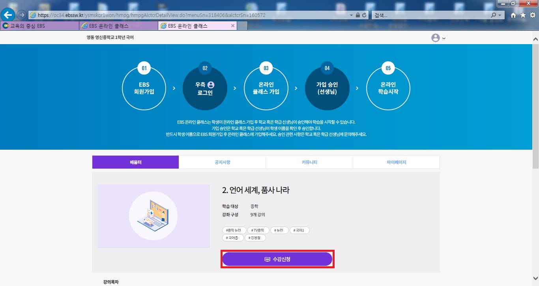Open the 마이페이지 tab
The height and width of the screenshot is (286, 539).
396,162
